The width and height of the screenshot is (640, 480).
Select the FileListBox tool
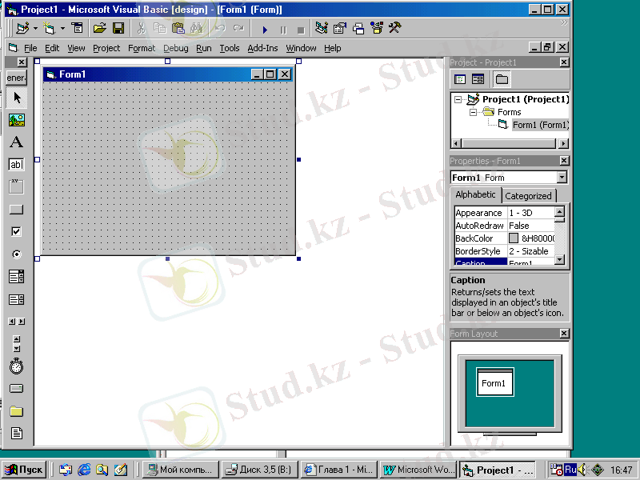16,433
